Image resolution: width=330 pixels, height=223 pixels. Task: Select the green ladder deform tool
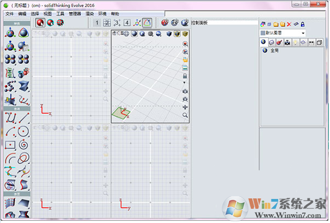(10, 73)
